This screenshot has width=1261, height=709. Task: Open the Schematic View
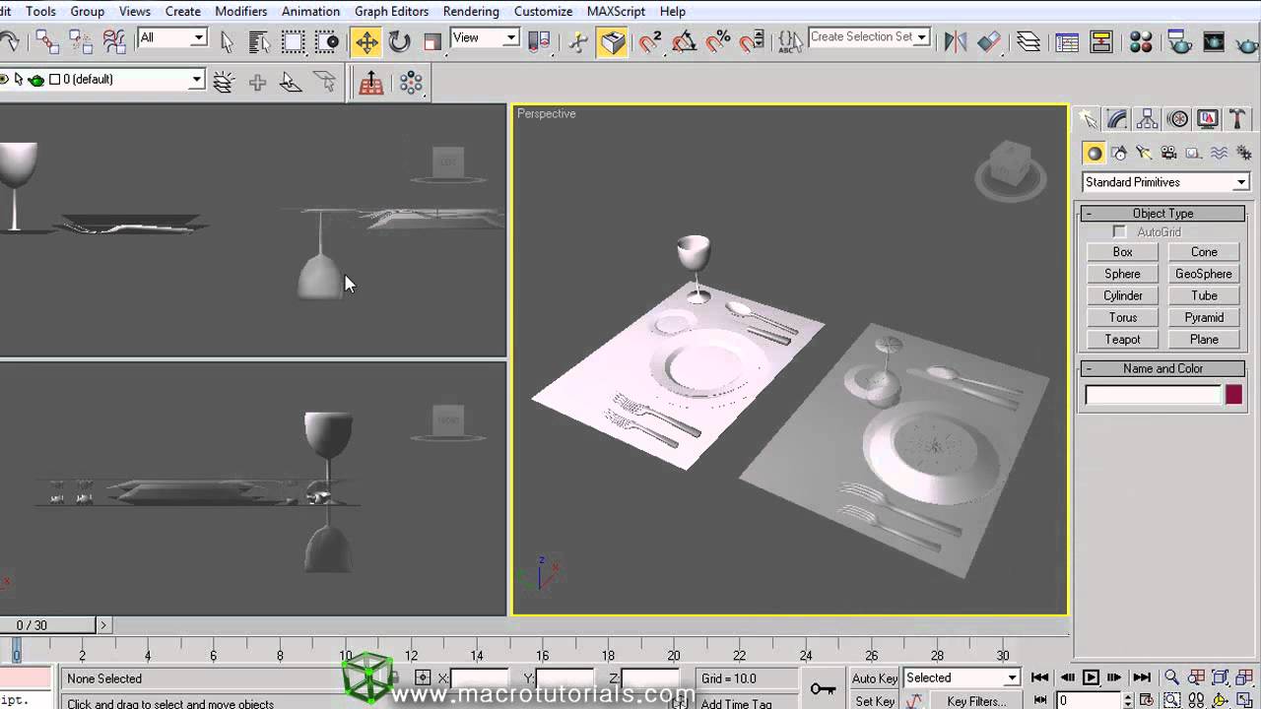pos(1100,41)
